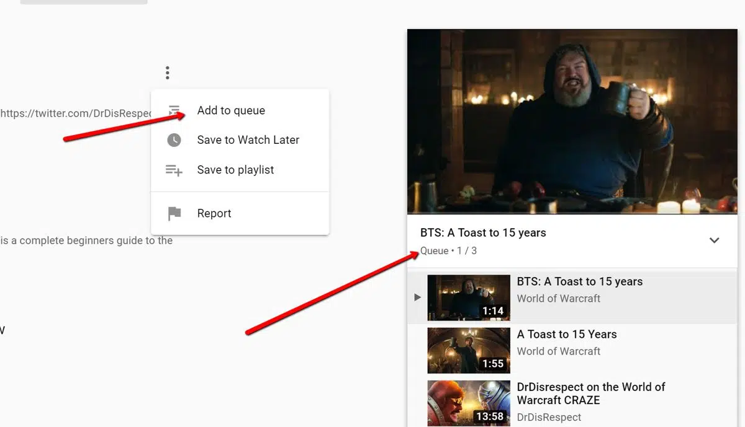
Task: Click the "complete beginners guide" description text
Action: [86, 240]
